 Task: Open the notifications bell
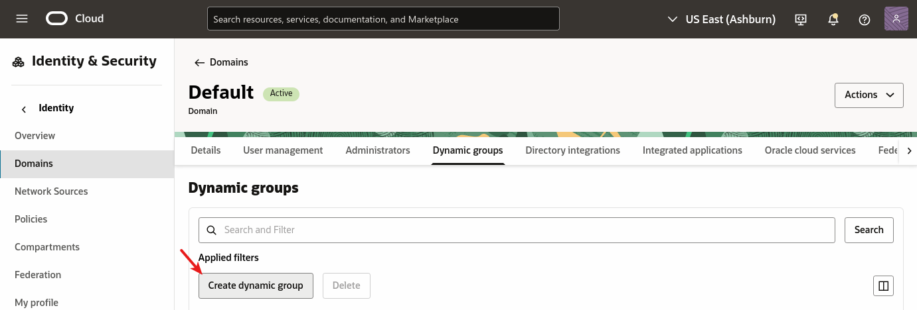(833, 19)
